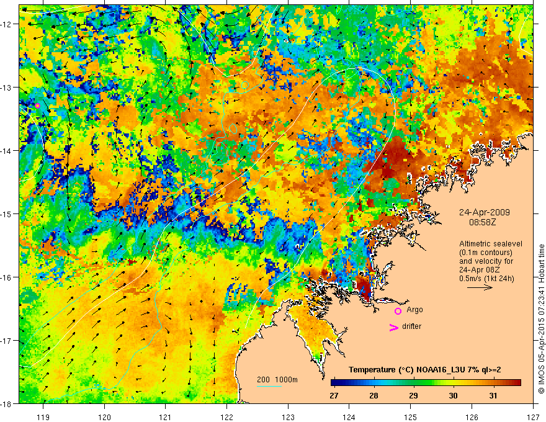This screenshot has height=422, width=546.
Task: Click the '29' color bar tick label
Action: (x=413, y=396)
